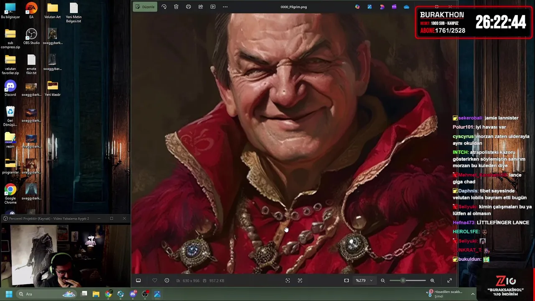Image resolution: width=535 pixels, height=301 pixels.
Task: Start slideshow with the play-rectangle icon
Action: (213, 7)
